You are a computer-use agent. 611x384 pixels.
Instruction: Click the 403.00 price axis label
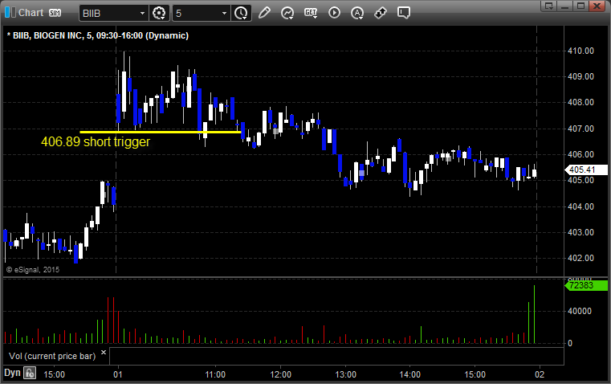580,232
